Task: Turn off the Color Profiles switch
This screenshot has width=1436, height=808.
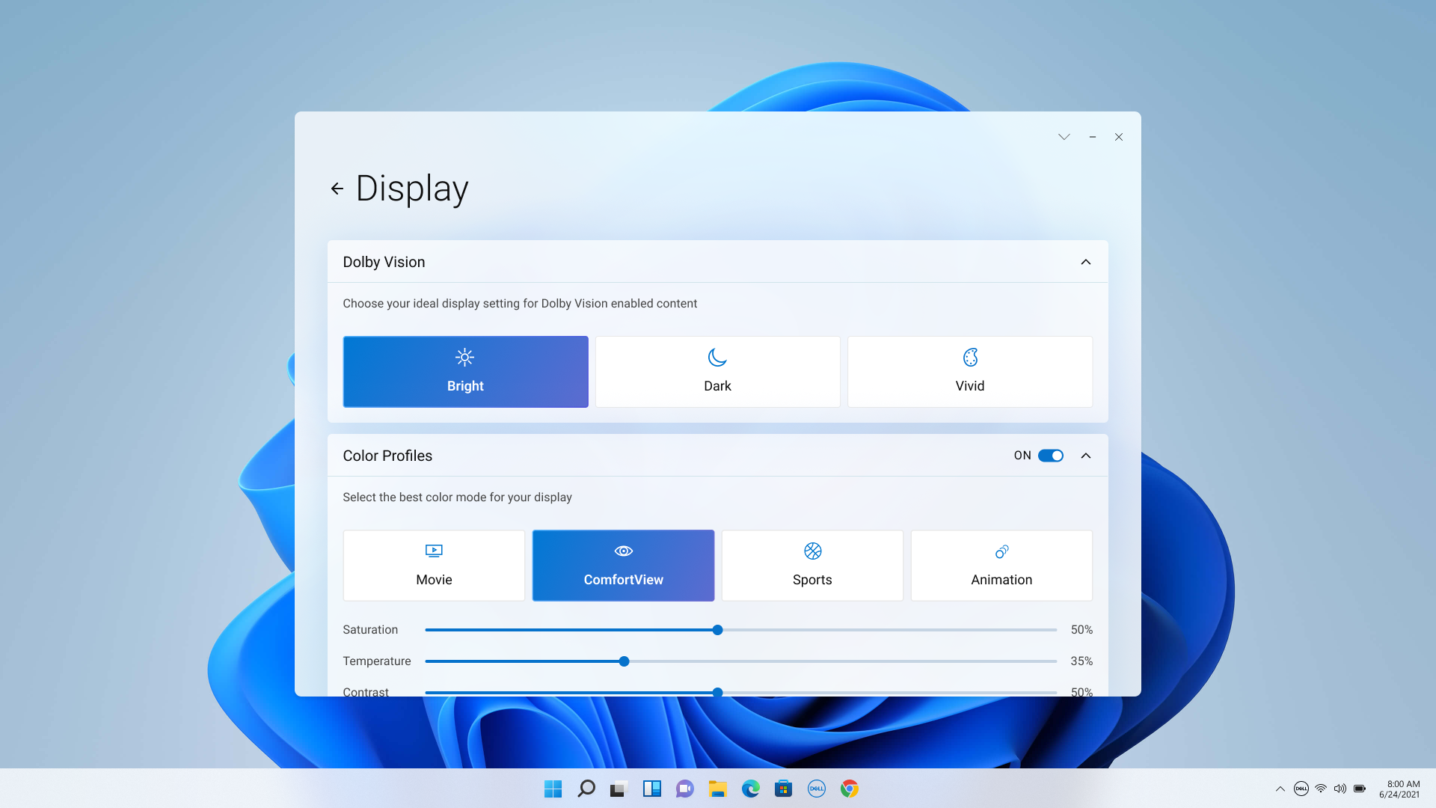Action: 1052,455
